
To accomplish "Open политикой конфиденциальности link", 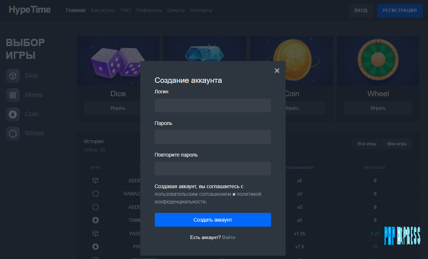I will [x=208, y=198].
